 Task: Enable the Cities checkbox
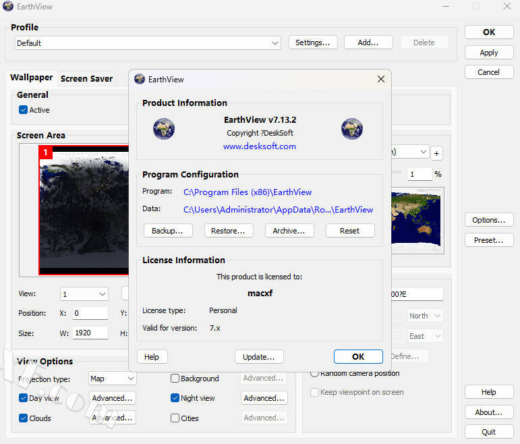click(x=175, y=418)
